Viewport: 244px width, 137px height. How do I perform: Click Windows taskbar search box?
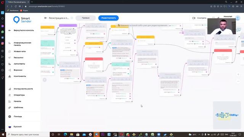coord(28,134)
